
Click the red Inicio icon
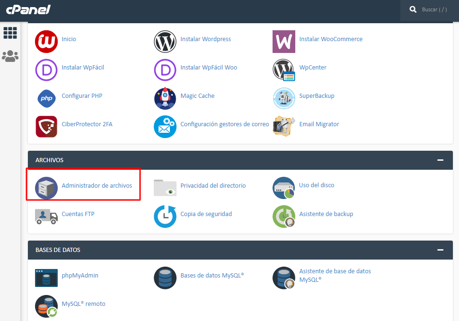(x=46, y=42)
